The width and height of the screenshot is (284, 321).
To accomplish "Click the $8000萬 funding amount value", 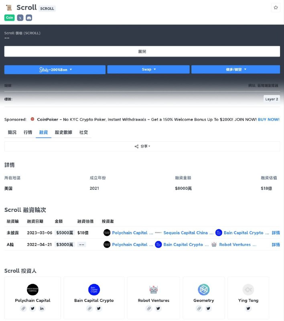I will point(183,188).
